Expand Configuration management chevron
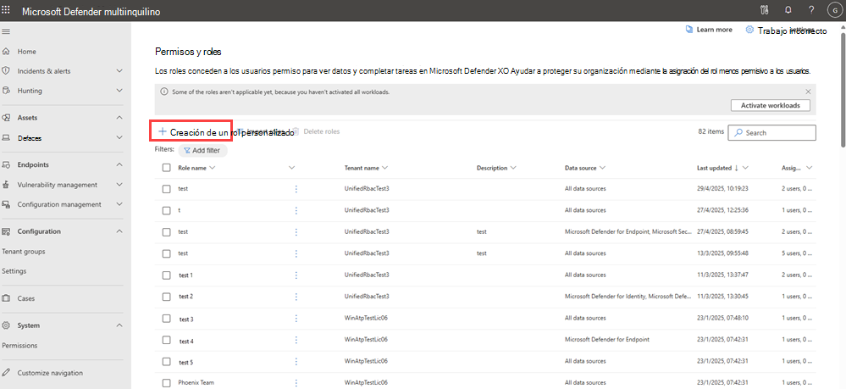The width and height of the screenshot is (846, 389). [x=119, y=205]
